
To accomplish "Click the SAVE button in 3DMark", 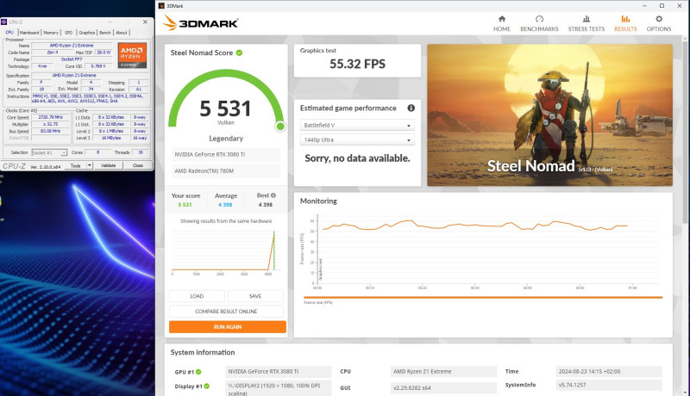I will click(255, 296).
